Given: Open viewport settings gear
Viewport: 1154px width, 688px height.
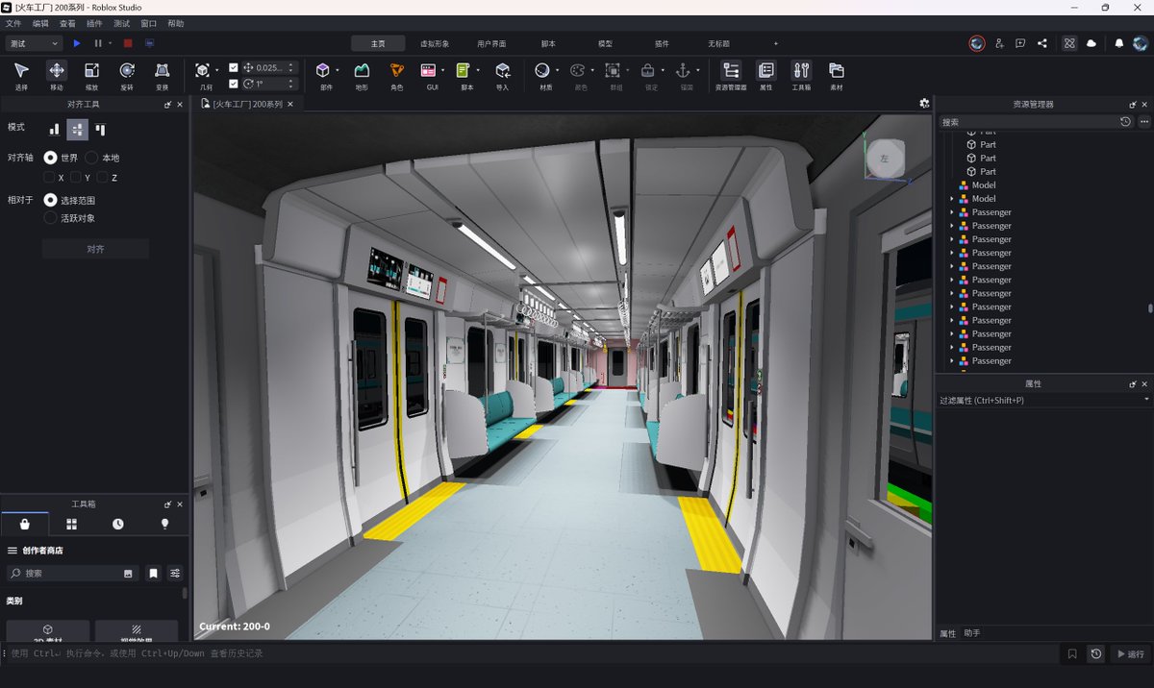Looking at the screenshot, I should coord(924,103).
